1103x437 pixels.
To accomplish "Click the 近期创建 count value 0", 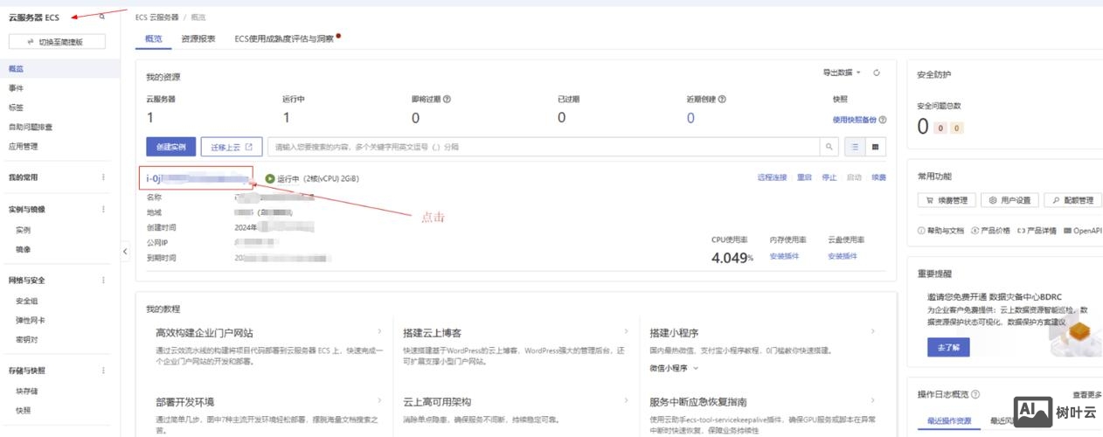I will pos(690,118).
